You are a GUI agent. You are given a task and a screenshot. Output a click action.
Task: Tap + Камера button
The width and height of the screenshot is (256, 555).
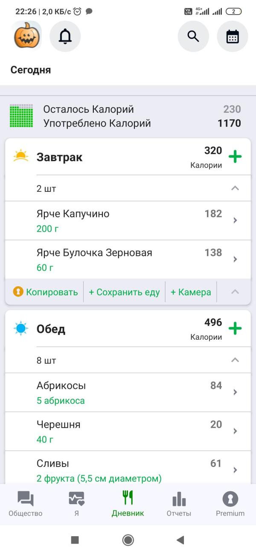click(x=191, y=292)
